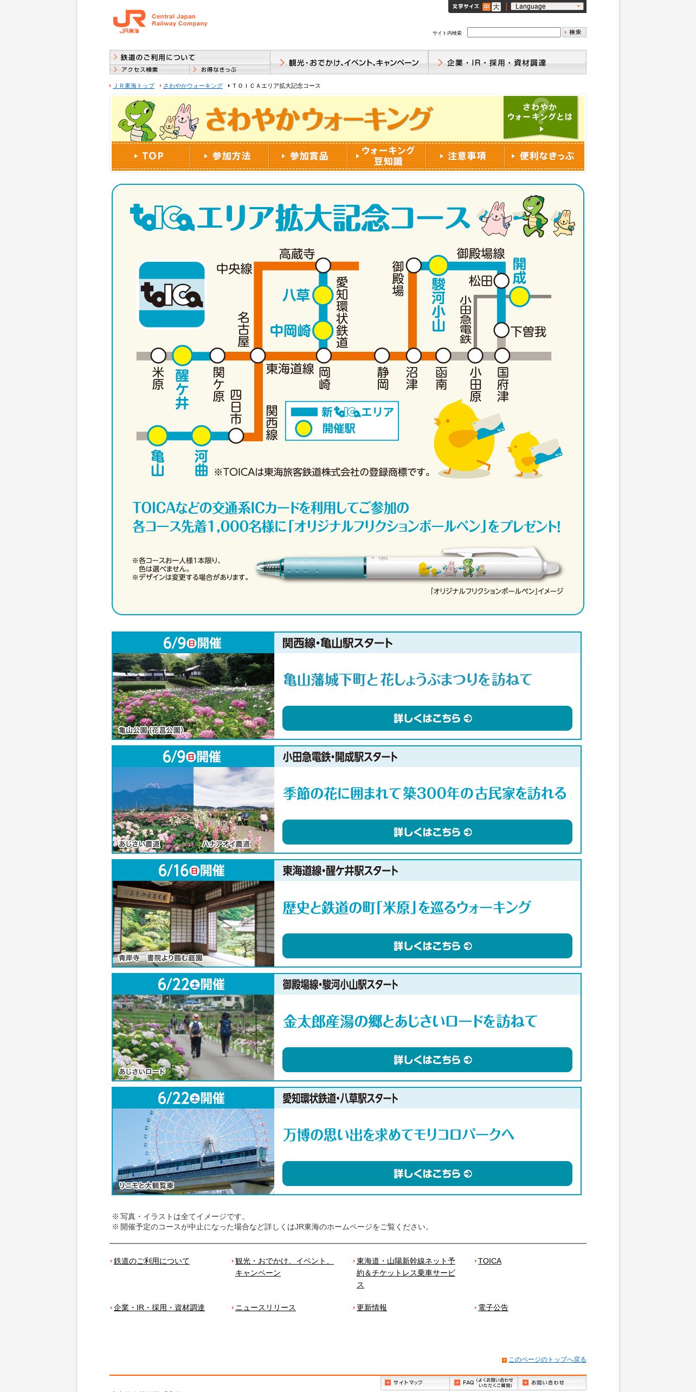Follow footer link 企業・IR・採用・資材調達
The height and width of the screenshot is (1392, 696).
[x=159, y=1307]
